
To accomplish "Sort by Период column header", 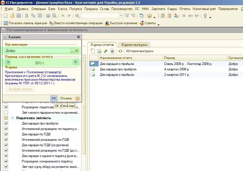I will 195,58.
